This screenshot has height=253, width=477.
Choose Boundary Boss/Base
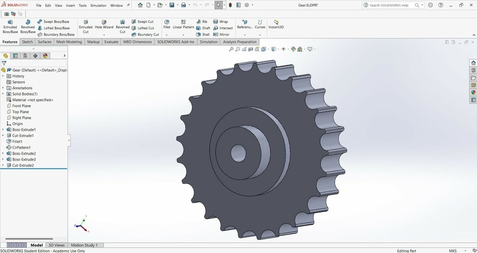[56, 34]
